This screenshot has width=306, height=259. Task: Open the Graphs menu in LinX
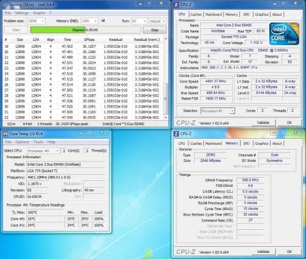(39, 13)
